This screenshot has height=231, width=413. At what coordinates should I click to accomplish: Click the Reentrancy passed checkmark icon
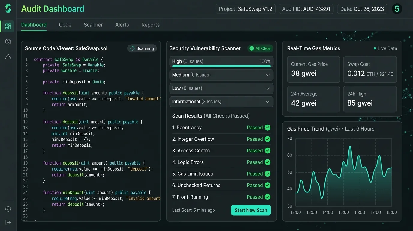point(267,128)
